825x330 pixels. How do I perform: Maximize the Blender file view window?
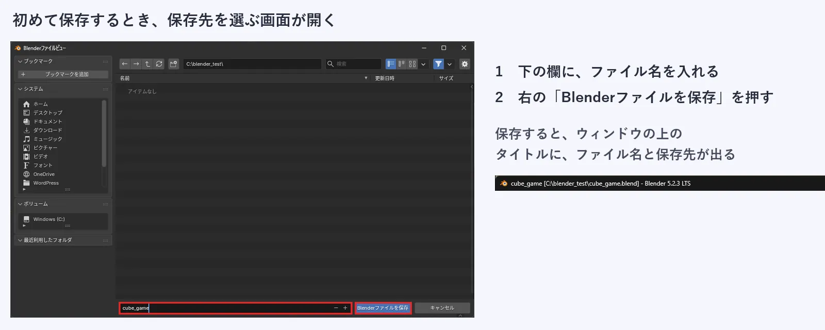443,48
